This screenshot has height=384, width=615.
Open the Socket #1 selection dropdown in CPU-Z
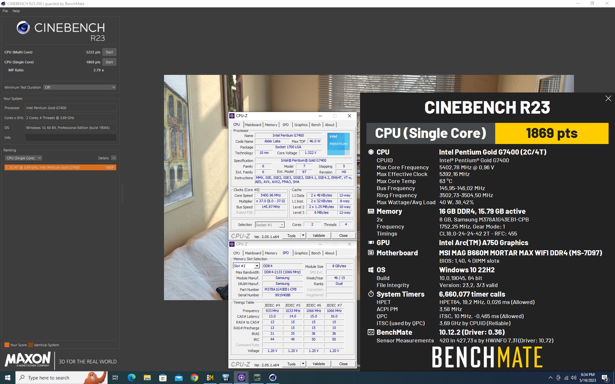tap(270, 225)
